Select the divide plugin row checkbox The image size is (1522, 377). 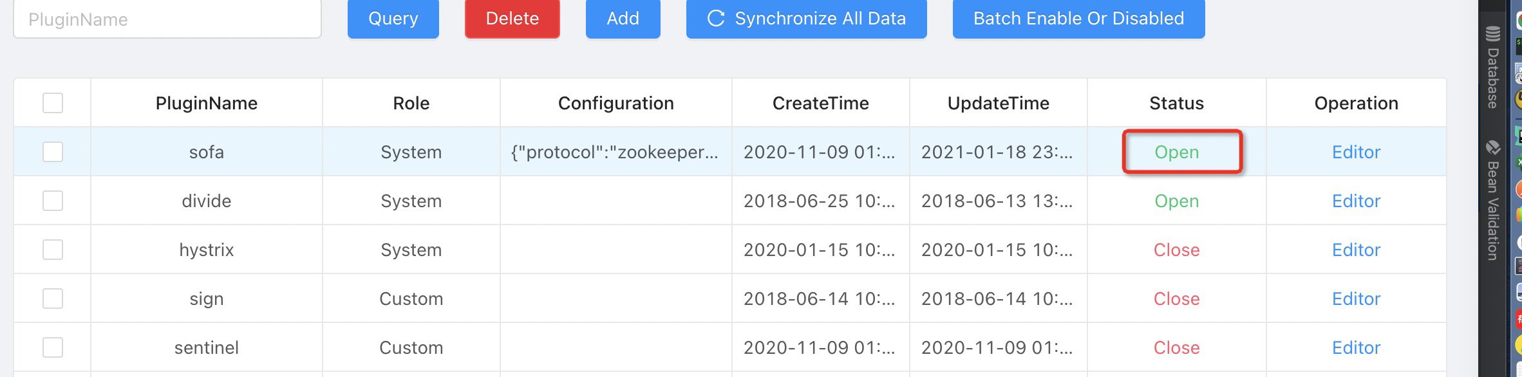tap(53, 201)
